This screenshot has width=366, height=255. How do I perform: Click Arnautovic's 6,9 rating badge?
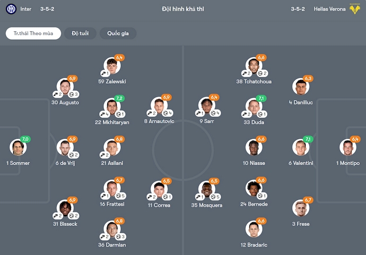(166, 97)
